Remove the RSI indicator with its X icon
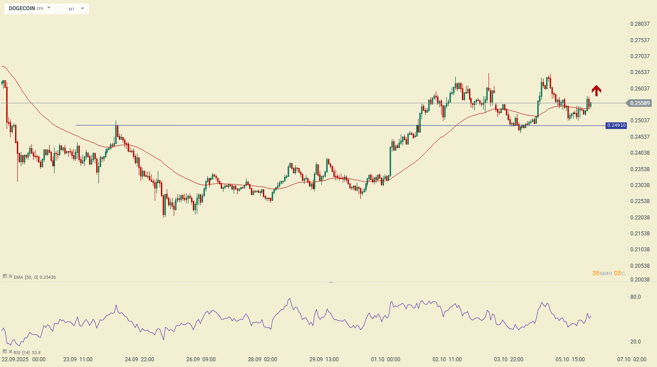This screenshot has height=367, width=657. tap(10, 351)
